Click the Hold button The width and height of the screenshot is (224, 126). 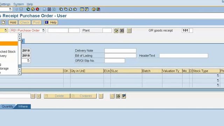click(13, 22)
